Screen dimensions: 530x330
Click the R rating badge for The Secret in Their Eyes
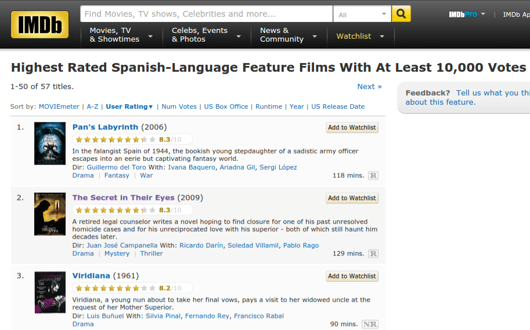point(373,254)
